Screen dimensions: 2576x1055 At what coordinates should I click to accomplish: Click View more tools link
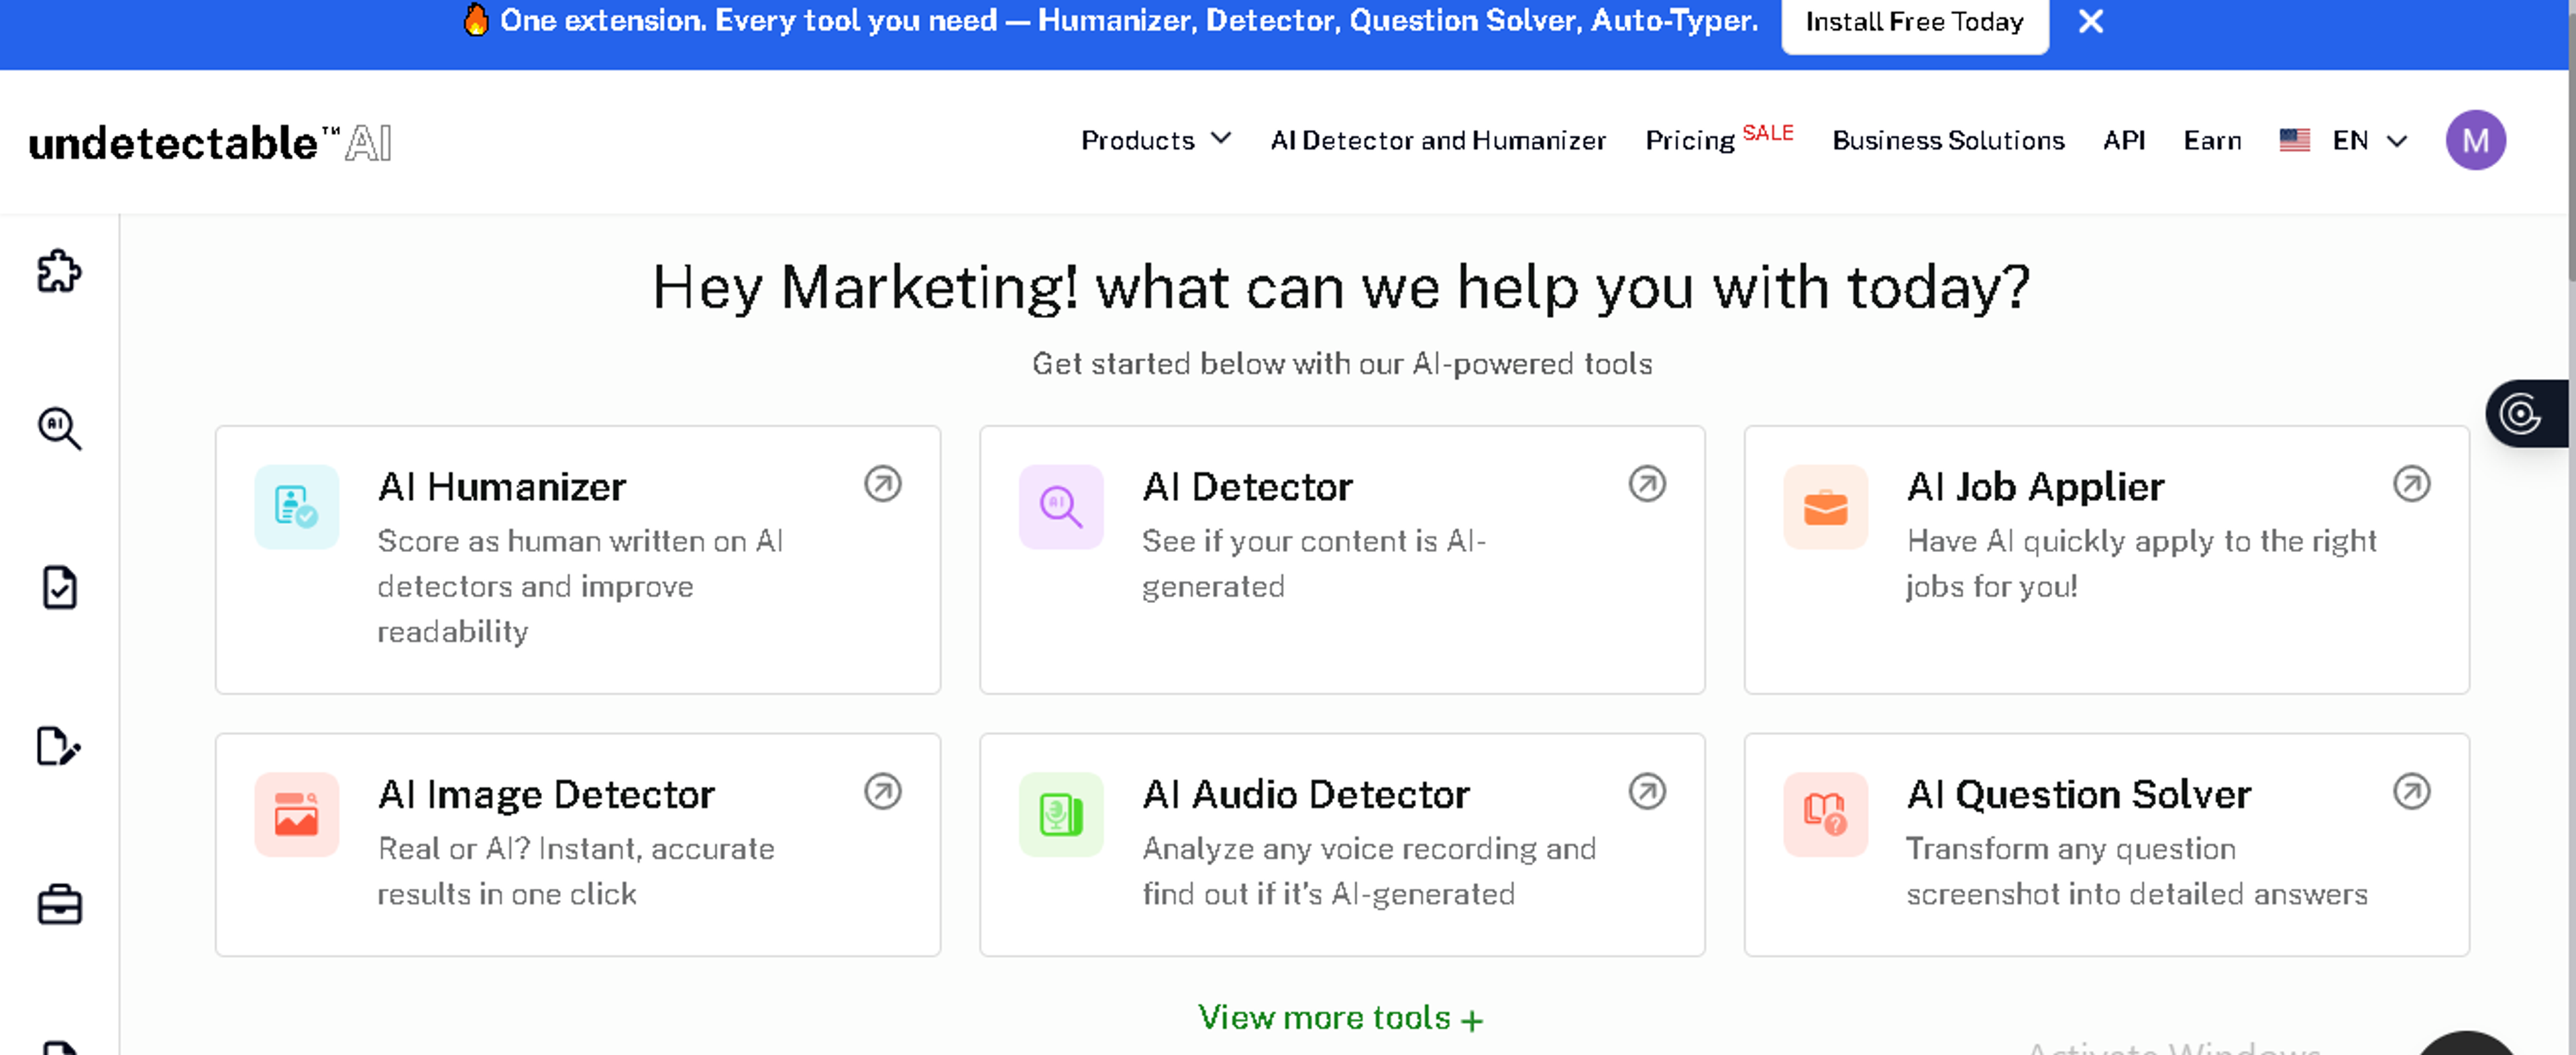(x=1341, y=1017)
